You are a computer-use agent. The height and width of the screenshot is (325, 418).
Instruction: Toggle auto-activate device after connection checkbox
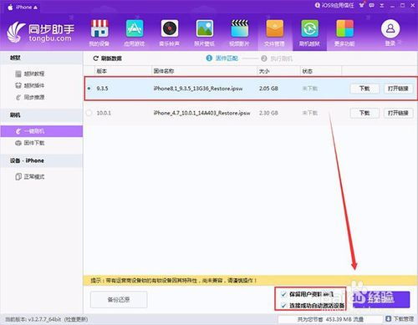283,306
